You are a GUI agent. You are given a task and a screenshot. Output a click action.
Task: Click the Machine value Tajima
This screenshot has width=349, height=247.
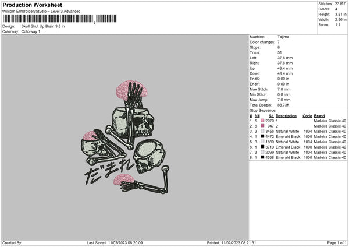283,37
